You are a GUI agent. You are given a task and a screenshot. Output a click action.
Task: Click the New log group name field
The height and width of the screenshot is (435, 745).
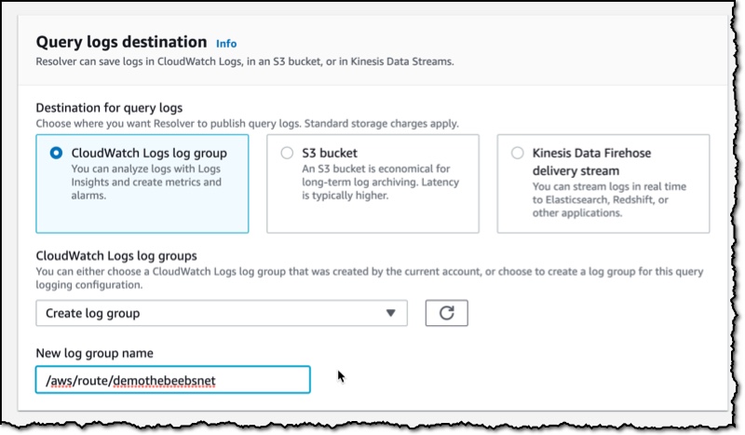coord(173,379)
